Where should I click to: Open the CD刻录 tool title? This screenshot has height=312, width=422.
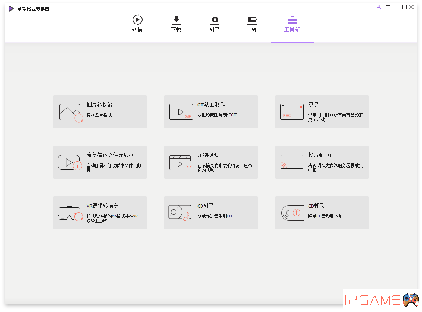coord(206,206)
